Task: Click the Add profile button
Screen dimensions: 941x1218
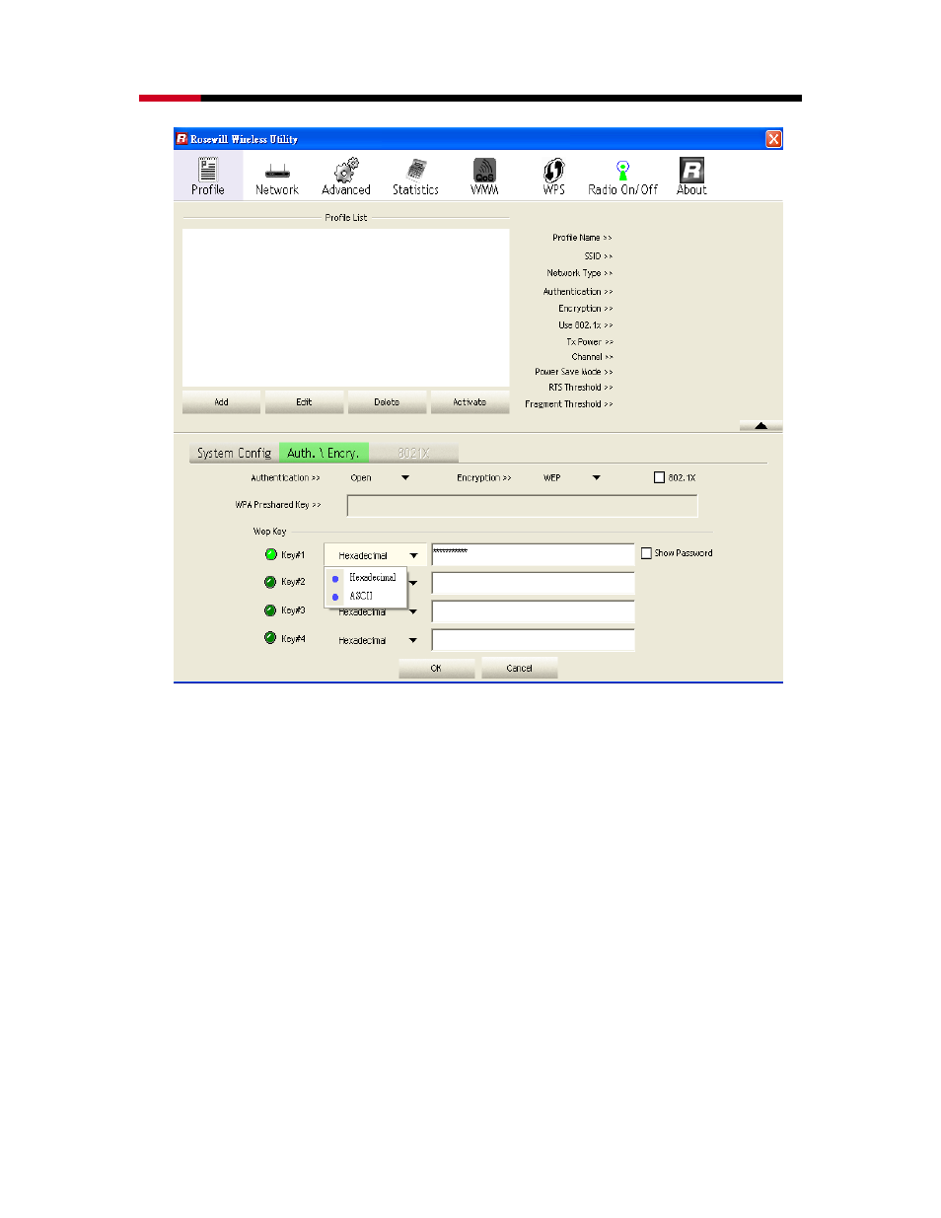Action: pyautogui.click(x=222, y=401)
